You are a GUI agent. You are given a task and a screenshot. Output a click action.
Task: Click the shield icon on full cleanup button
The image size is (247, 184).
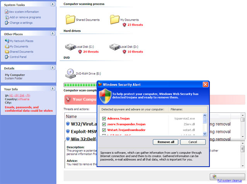215,177
